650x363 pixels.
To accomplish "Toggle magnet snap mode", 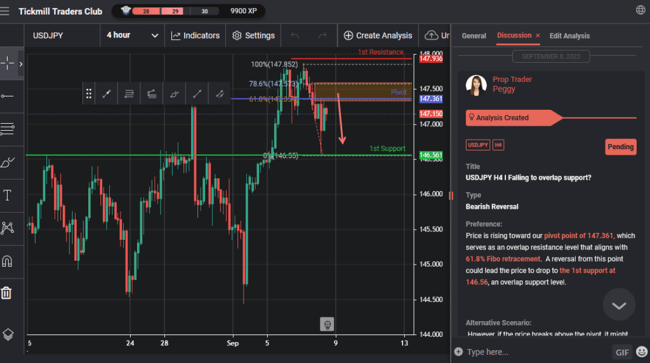I will (x=7, y=261).
